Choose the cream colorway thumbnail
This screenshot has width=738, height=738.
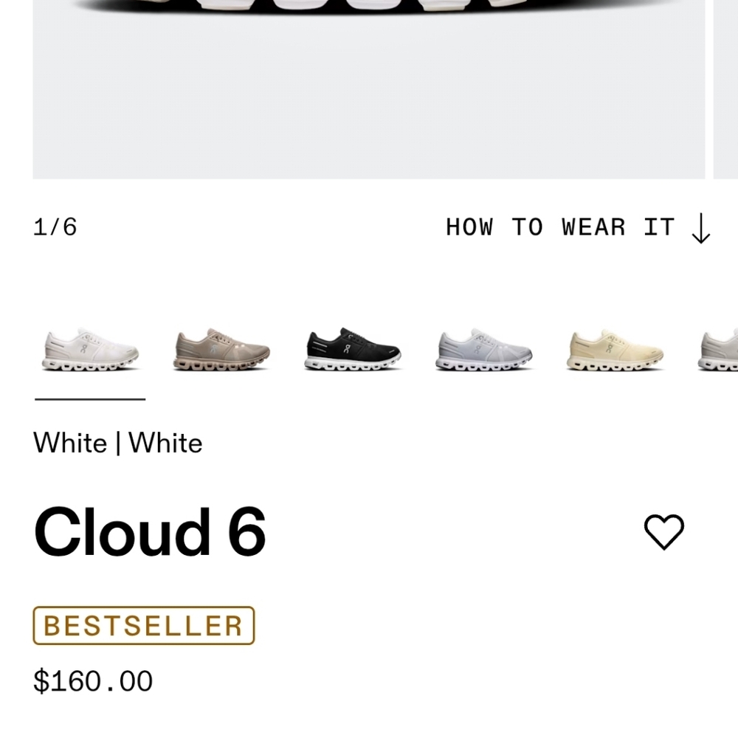point(615,348)
